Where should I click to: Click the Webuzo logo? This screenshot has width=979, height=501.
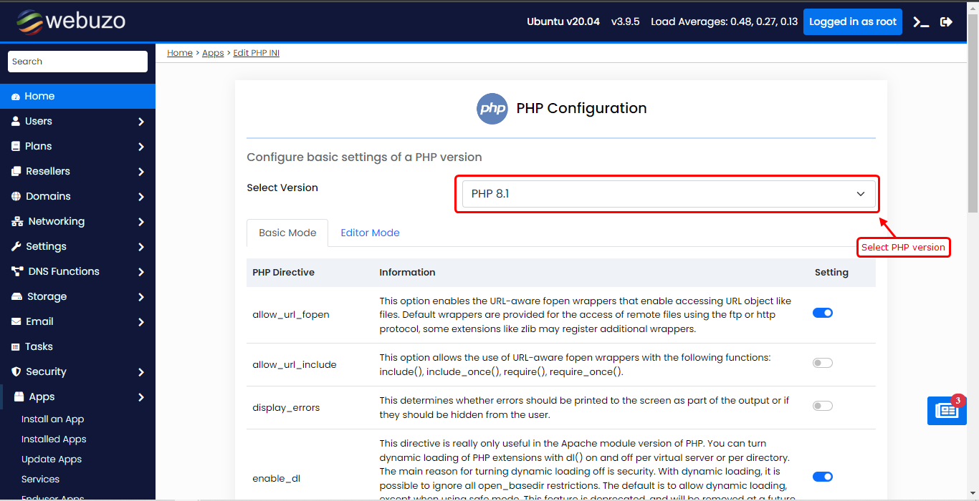coord(71,21)
